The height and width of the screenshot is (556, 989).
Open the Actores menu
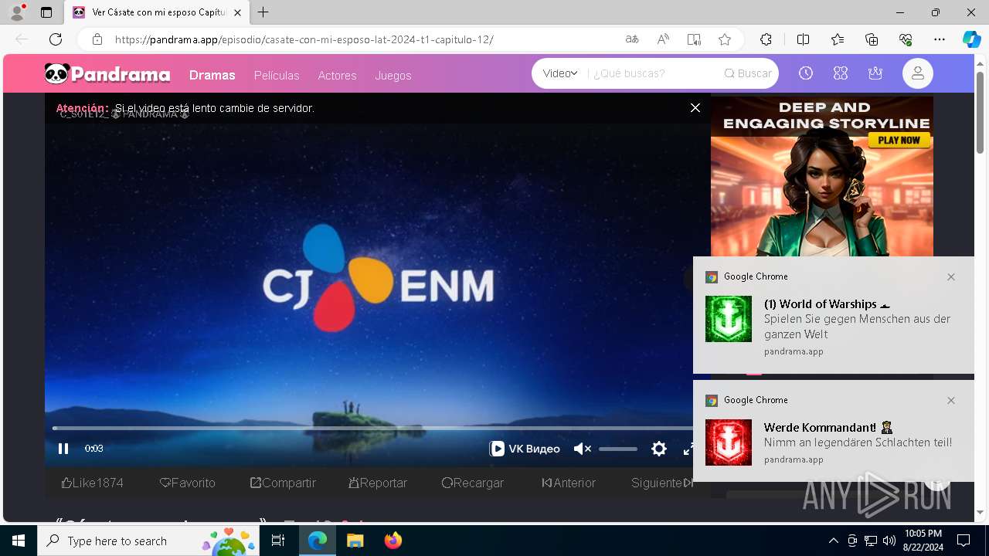click(x=337, y=75)
